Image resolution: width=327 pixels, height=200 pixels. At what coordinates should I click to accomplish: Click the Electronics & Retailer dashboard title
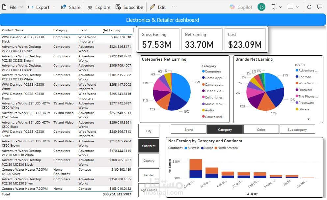pyautogui.click(x=163, y=20)
